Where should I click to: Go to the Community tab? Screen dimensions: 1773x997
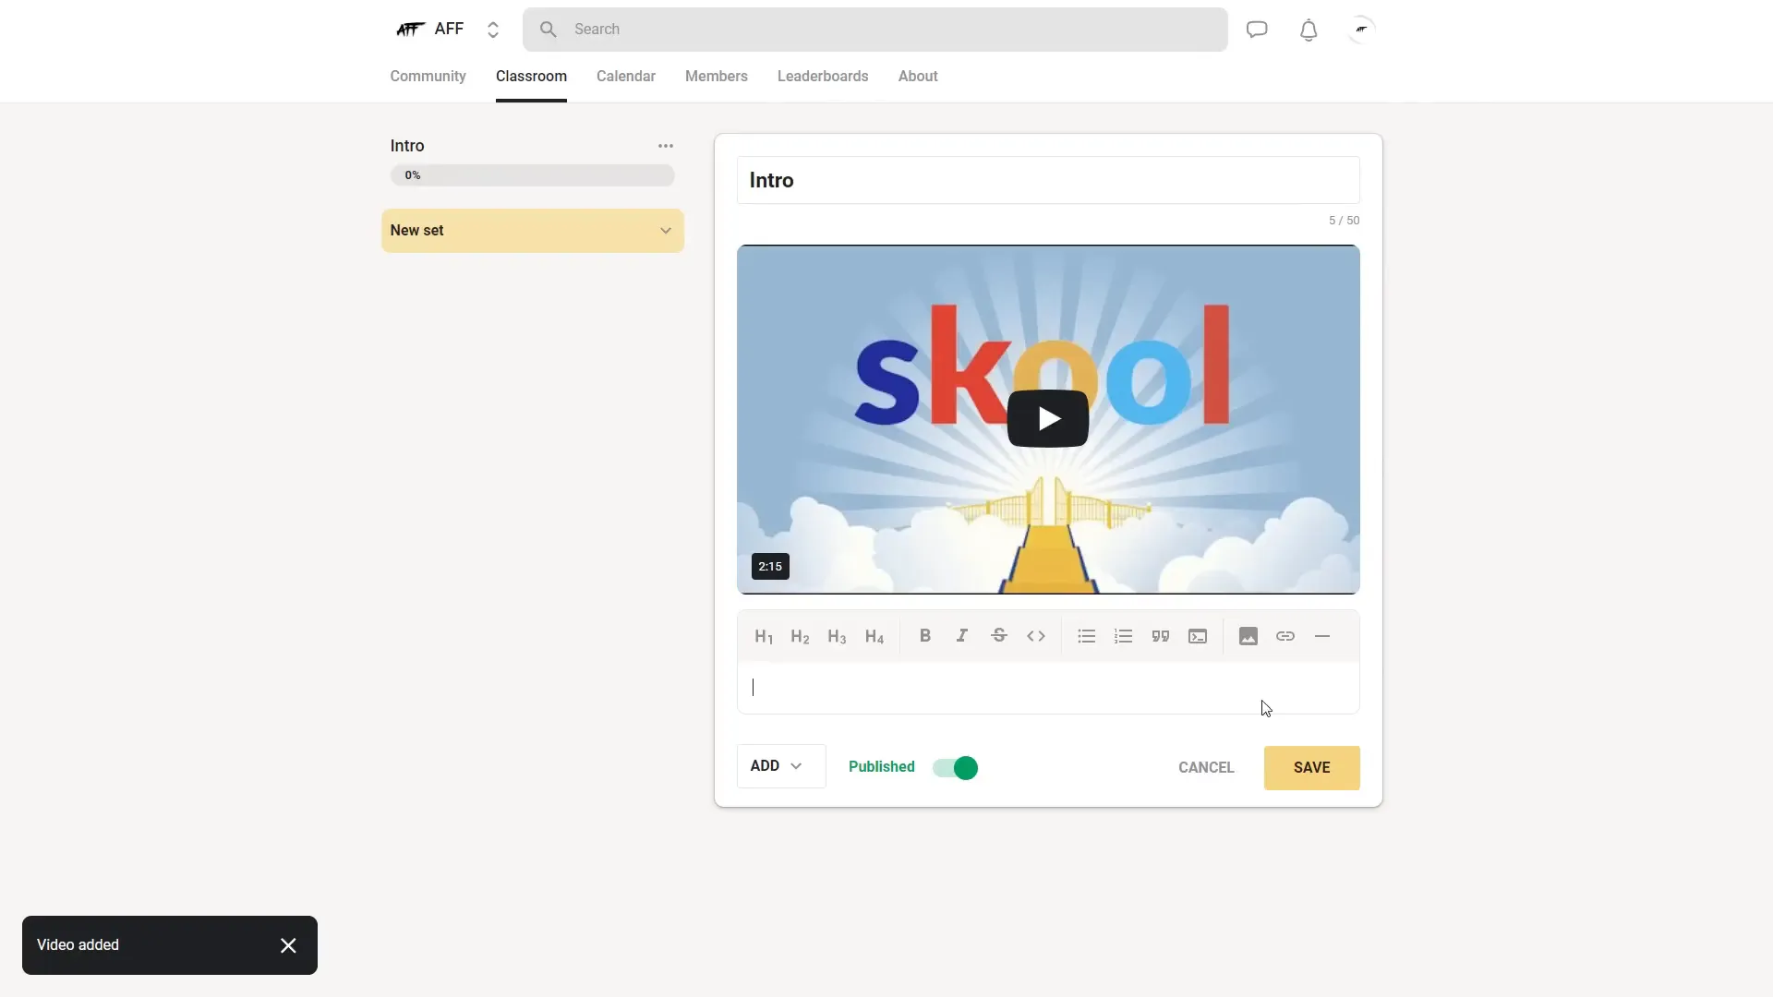tap(428, 77)
